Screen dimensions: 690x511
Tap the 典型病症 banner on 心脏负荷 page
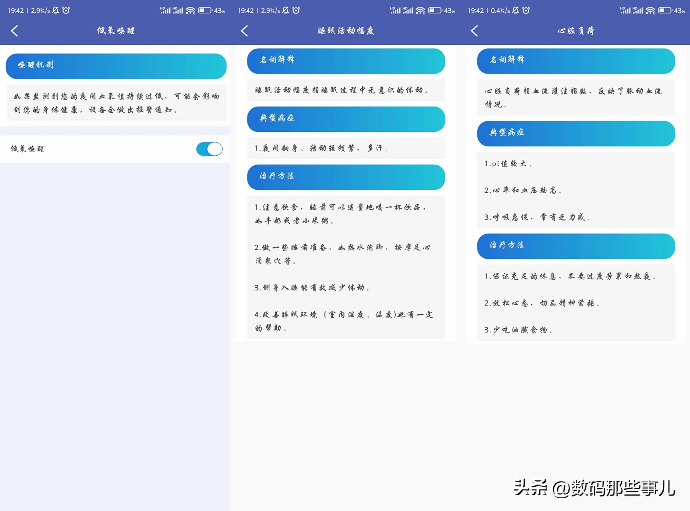[575, 133]
